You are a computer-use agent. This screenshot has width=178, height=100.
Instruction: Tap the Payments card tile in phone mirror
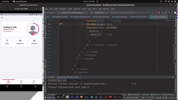[x=20, y=42]
